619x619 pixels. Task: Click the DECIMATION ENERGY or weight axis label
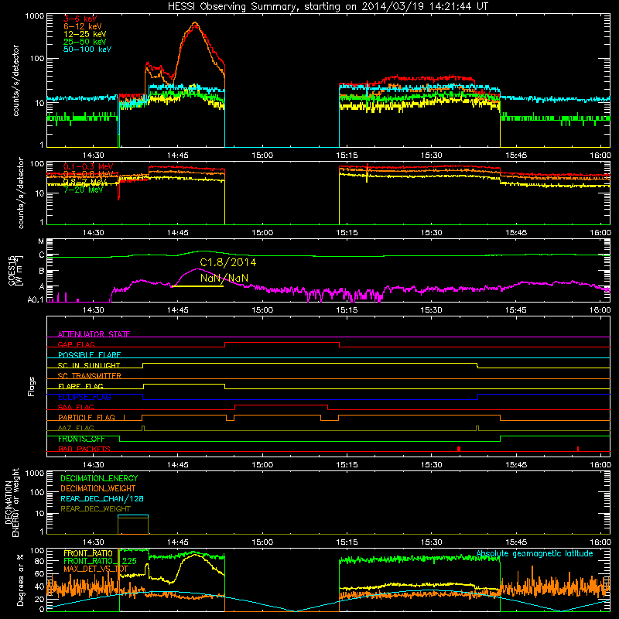tap(12, 502)
